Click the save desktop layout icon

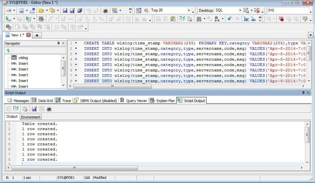click(x=246, y=11)
